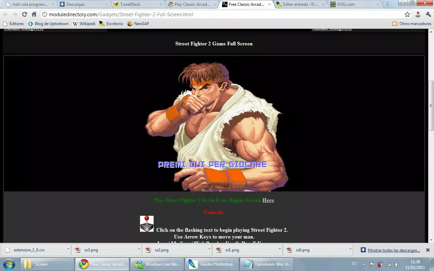Close the downloads bar

coord(428,250)
